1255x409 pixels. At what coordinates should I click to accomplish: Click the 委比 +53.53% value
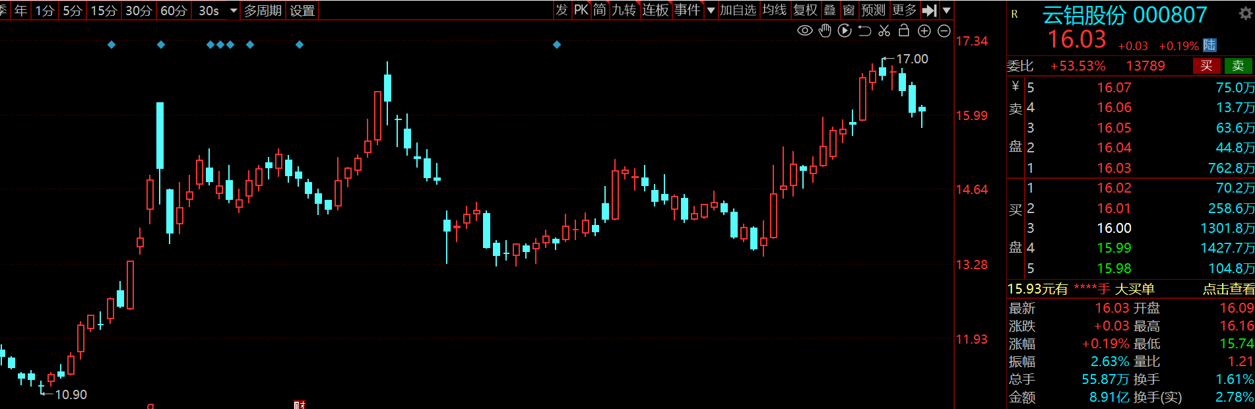pos(1078,66)
